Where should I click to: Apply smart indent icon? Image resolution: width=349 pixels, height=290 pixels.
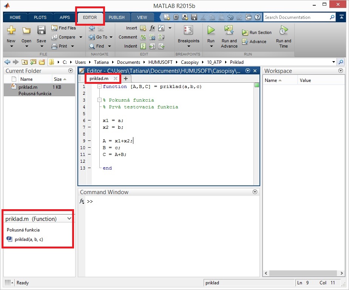143,46
